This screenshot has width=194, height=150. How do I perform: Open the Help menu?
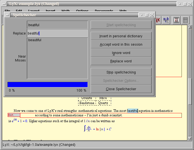123,11
